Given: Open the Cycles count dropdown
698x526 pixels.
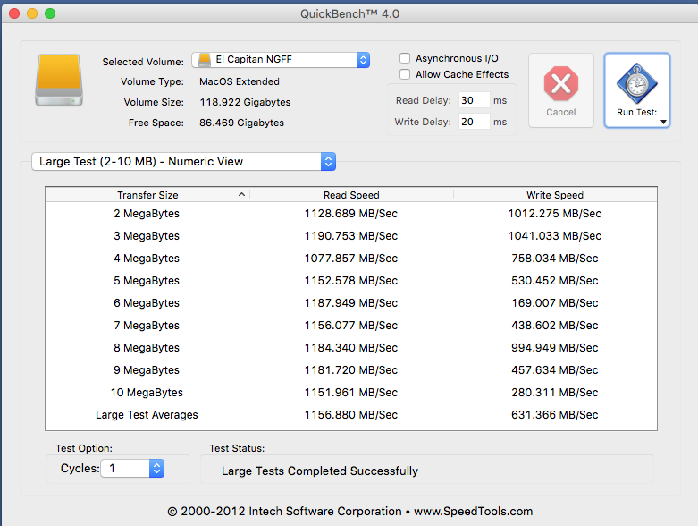Looking at the screenshot, I should pos(132,468).
